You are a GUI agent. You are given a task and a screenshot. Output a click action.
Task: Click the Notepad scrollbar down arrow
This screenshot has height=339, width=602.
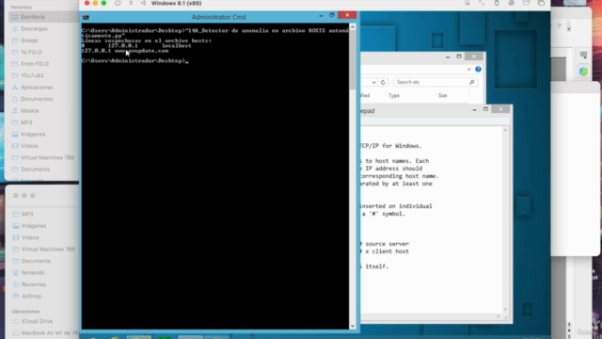click(x=505, y=310)
